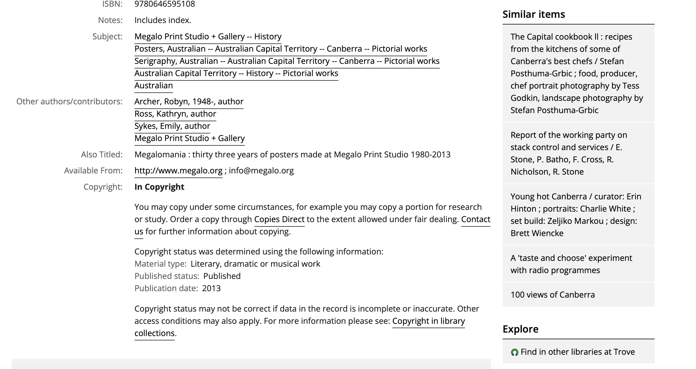The image size is (696, 369).
Task: Click the Trove icon beside Find in other libraries
Action: tap(515, 352)
